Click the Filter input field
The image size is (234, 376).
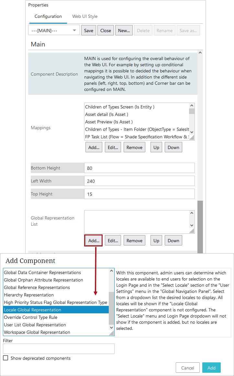tap(59, 349)
